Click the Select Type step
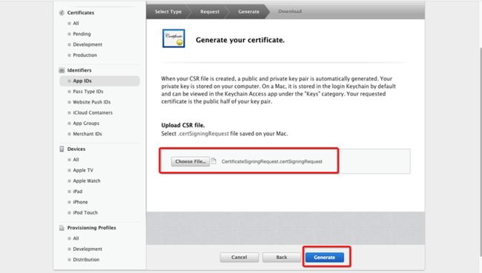The width and height of the screenshot is (482, 273). (x=168, y=12)
